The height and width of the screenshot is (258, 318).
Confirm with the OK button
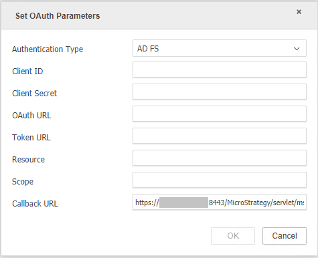(x=233, y=236)
